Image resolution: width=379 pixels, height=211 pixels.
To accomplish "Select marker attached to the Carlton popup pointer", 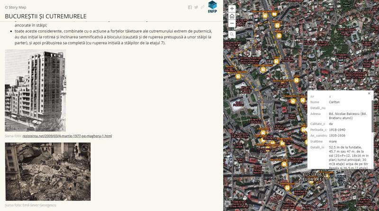I will (304, 130).
